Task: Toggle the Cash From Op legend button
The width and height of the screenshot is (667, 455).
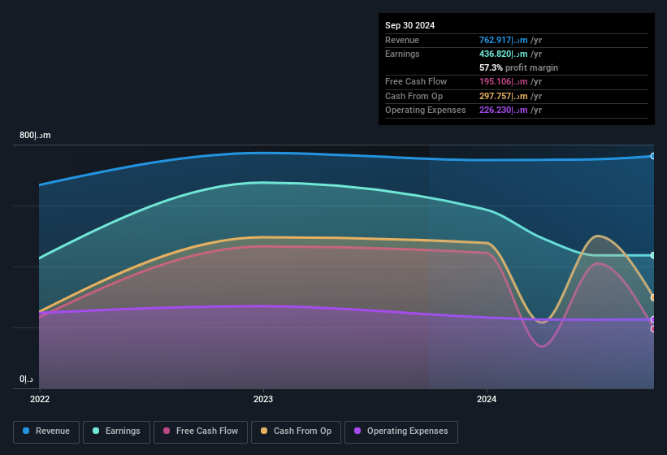Action: [296, 431]
